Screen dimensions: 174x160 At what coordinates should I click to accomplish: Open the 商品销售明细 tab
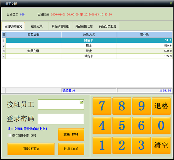click(x=60, y=26)
